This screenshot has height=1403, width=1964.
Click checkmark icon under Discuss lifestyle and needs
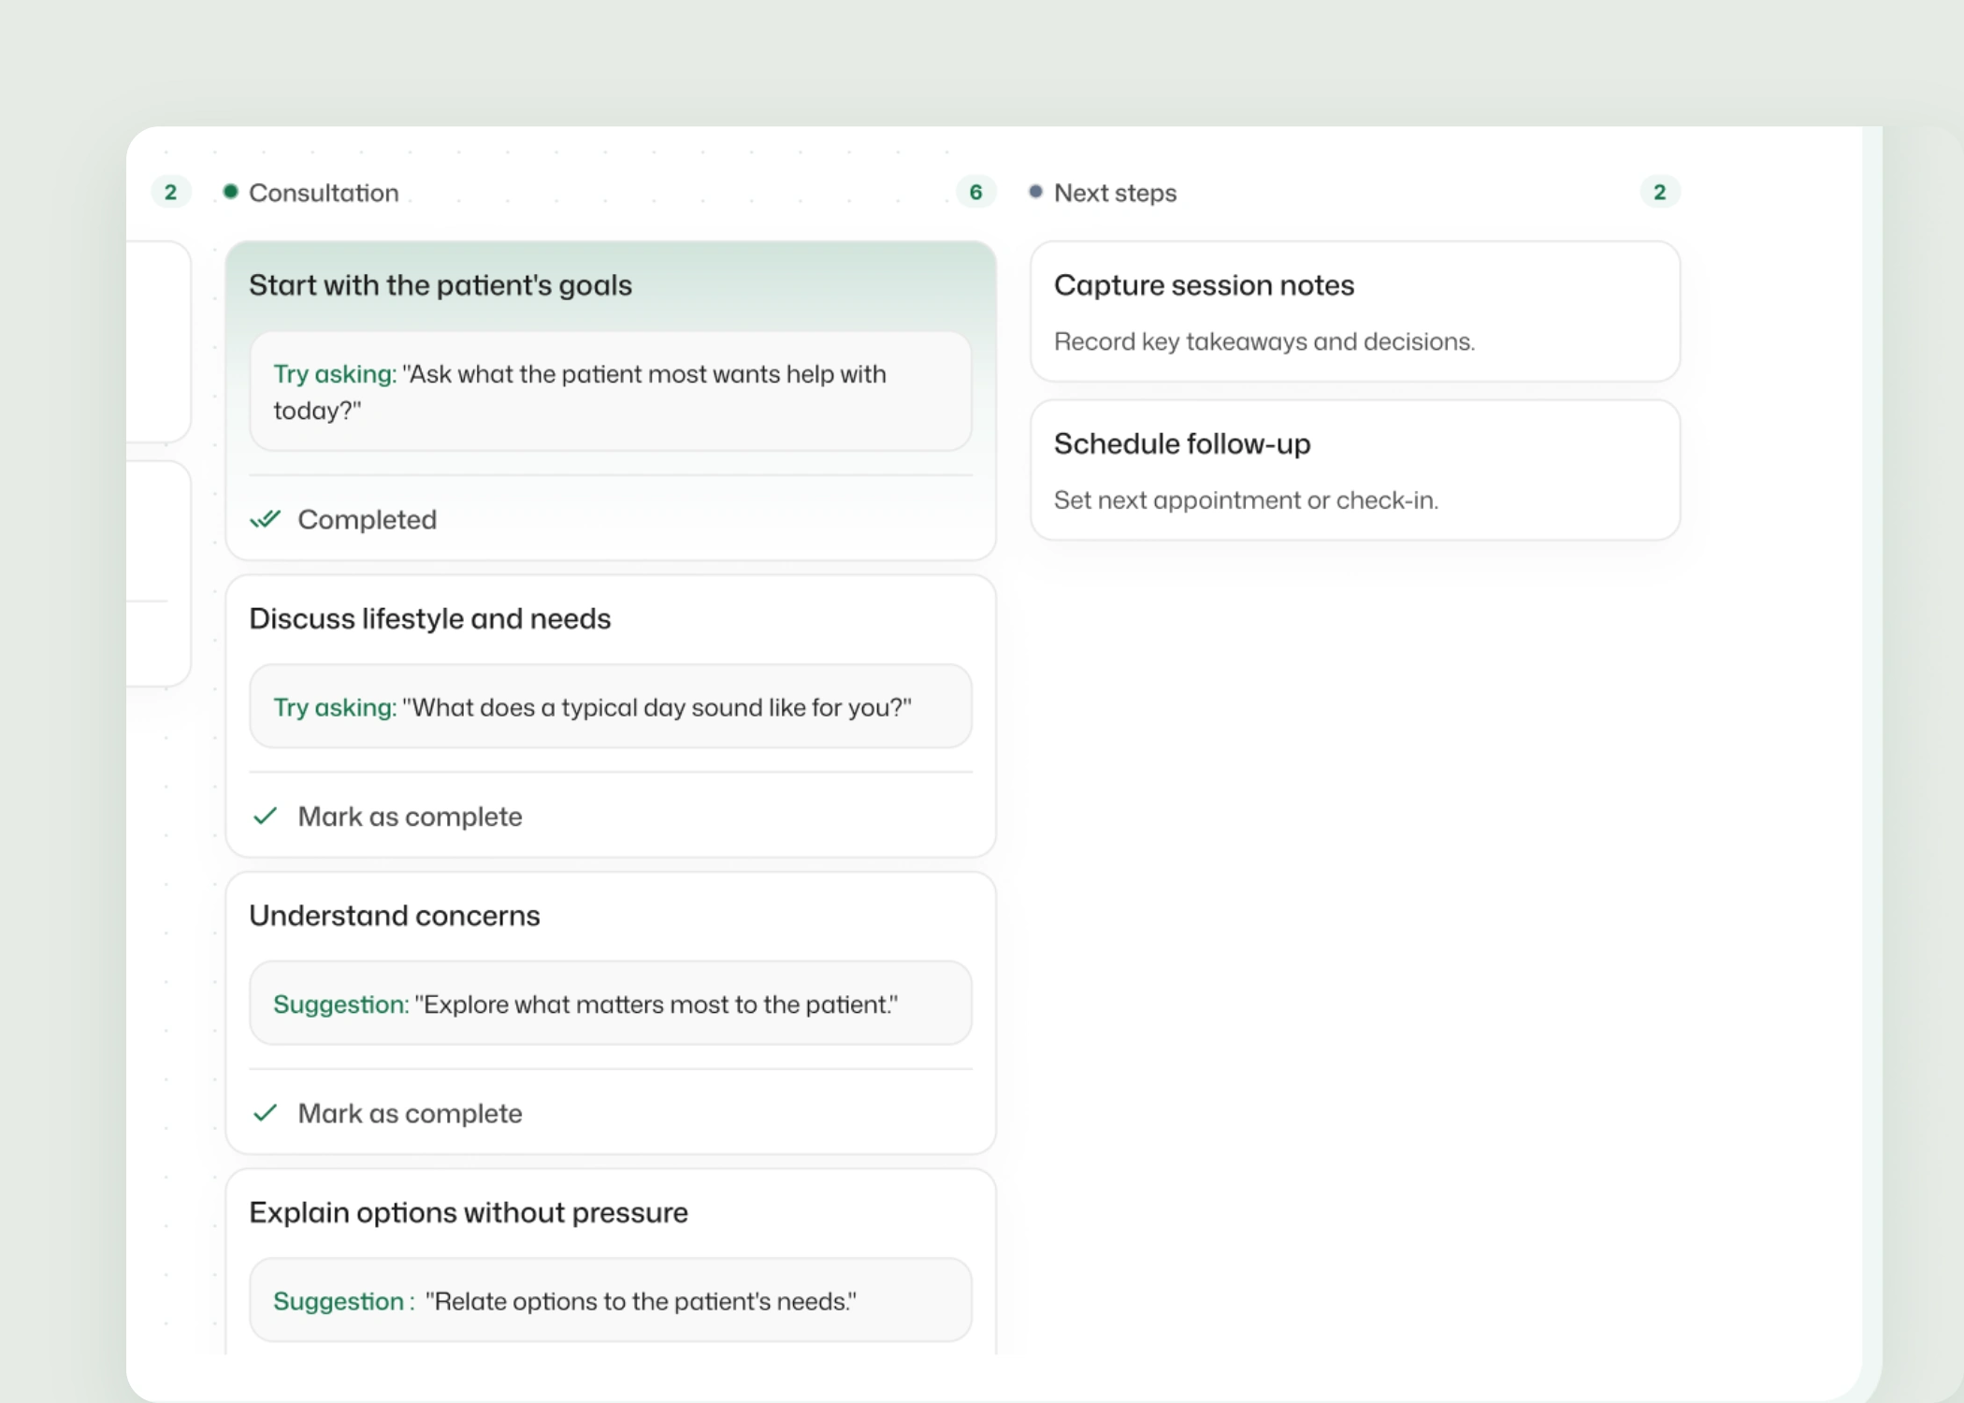pyautogui.click(x=266, y=816)
